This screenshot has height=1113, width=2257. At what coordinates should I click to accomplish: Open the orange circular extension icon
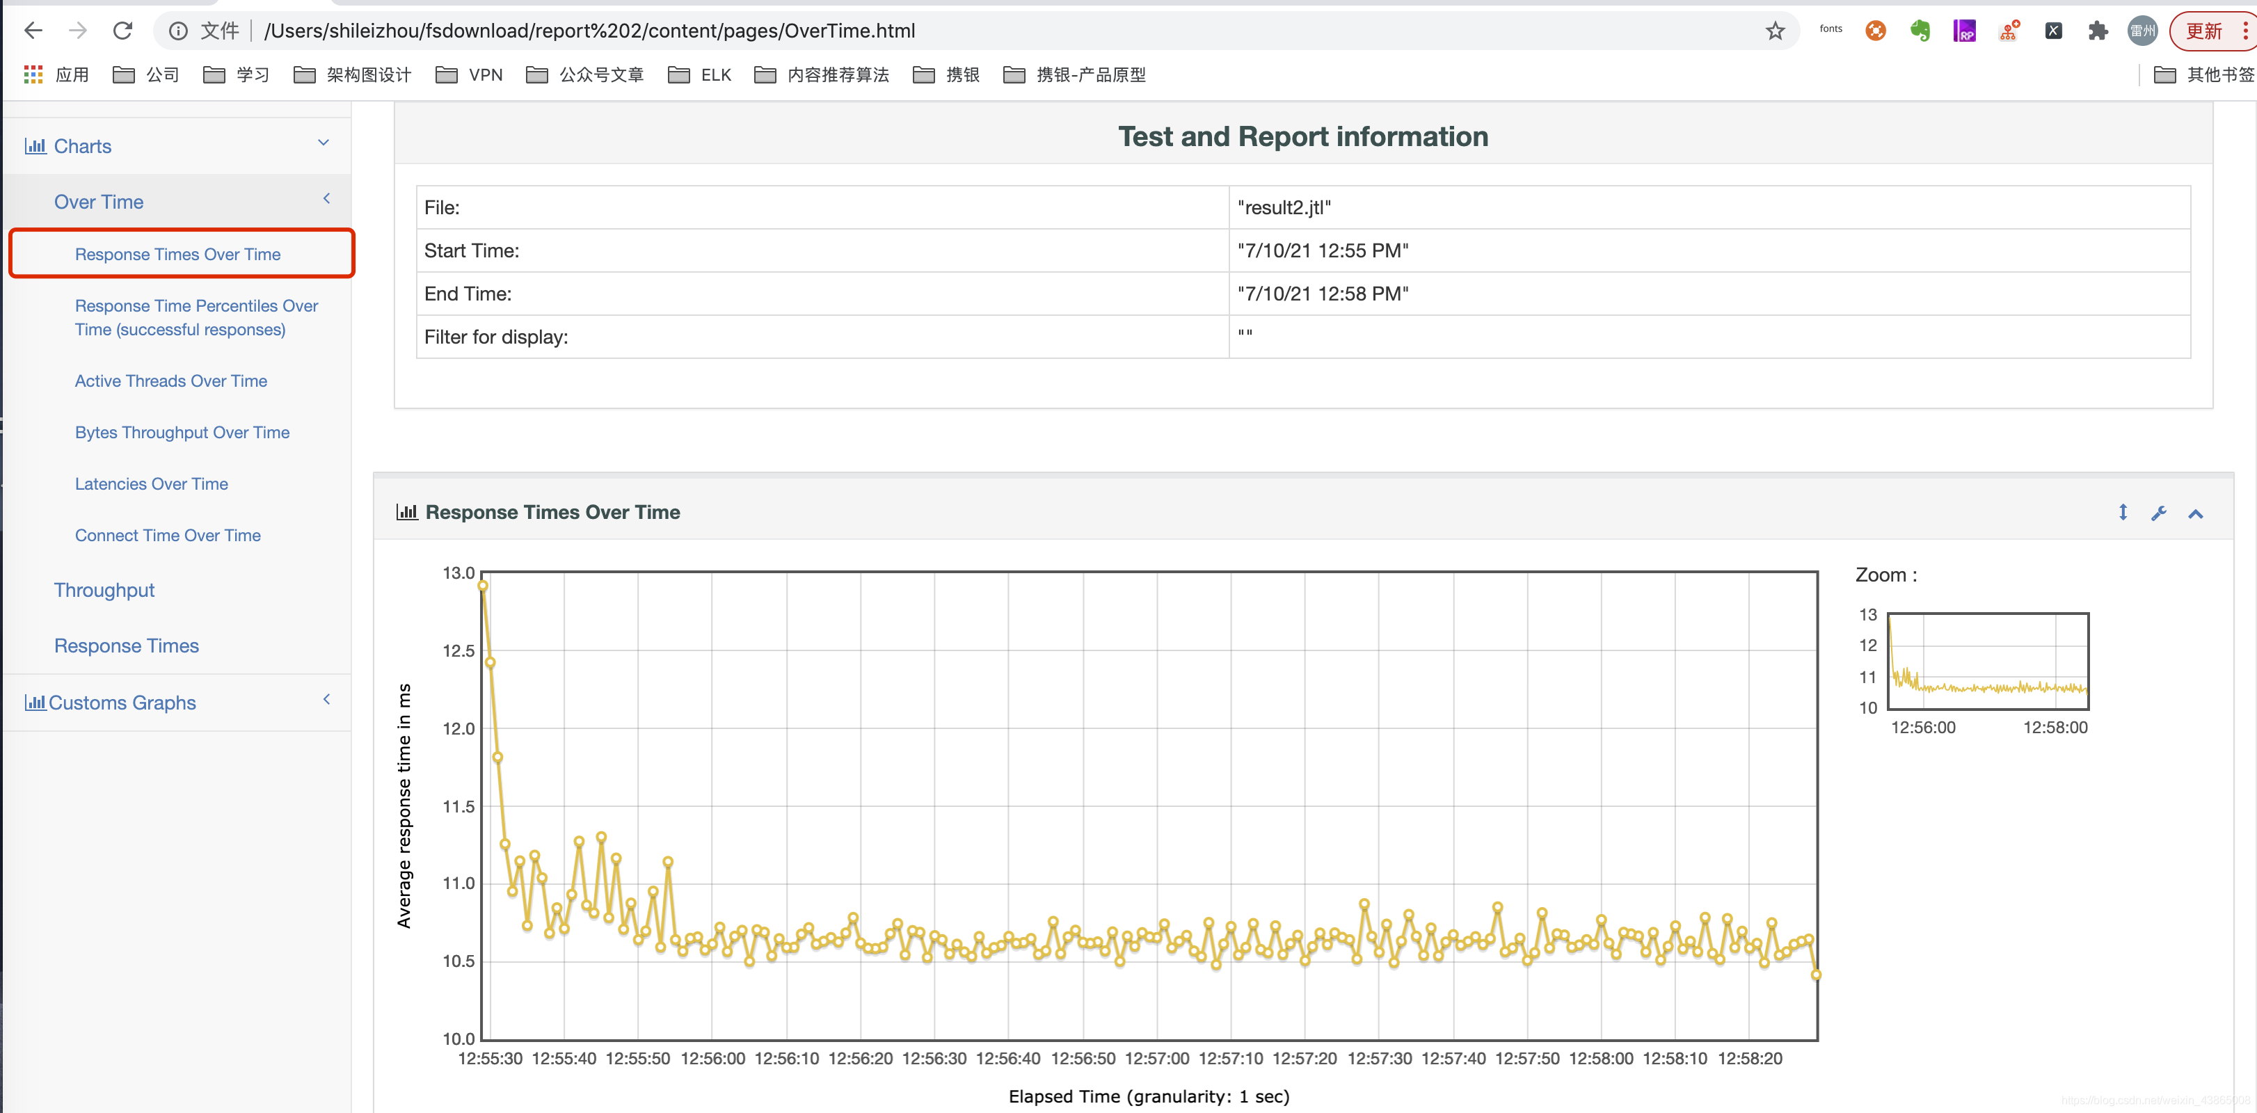click(x=1875, y=31)
